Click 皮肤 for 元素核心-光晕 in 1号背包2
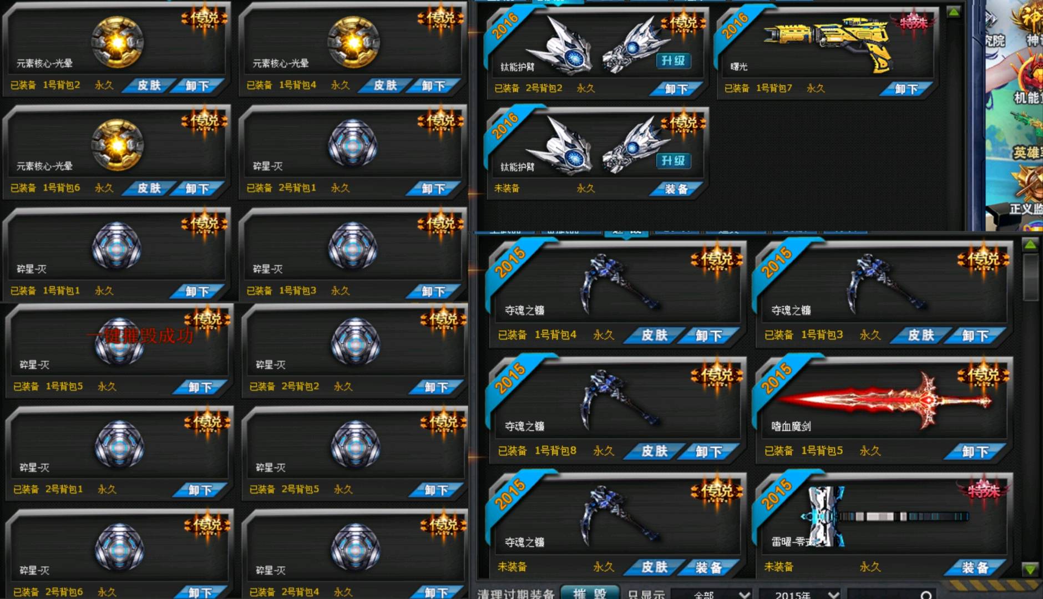This screenshot has height=599, width=1043. 149,85
